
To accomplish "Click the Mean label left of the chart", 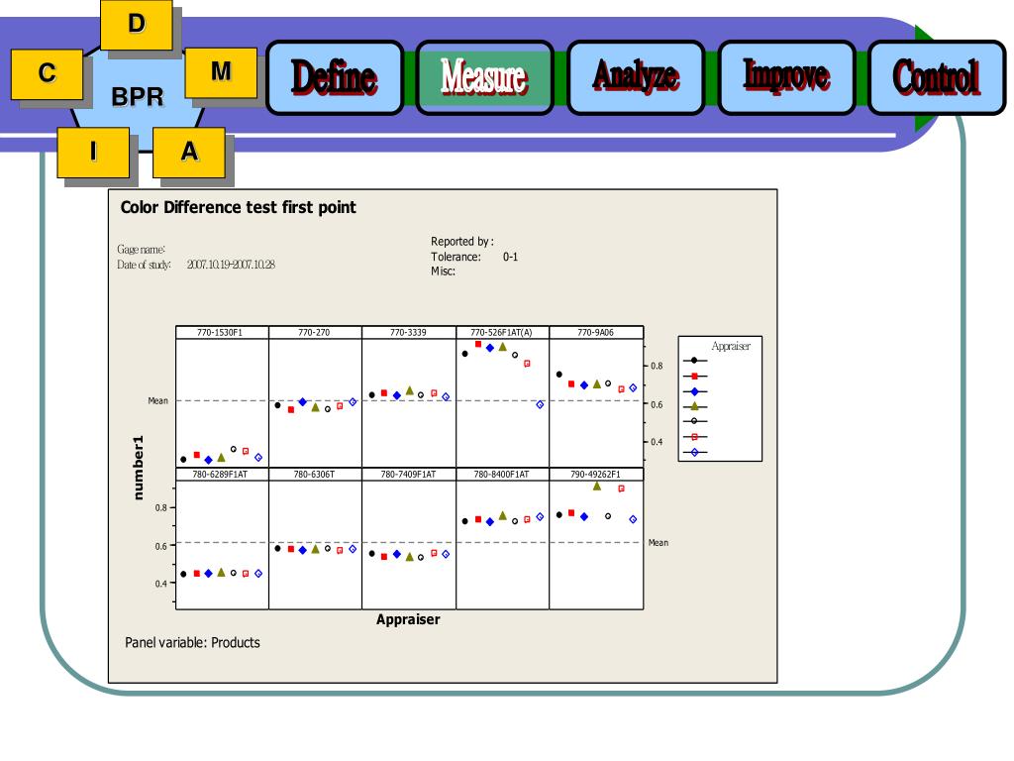I will point(157,401).
